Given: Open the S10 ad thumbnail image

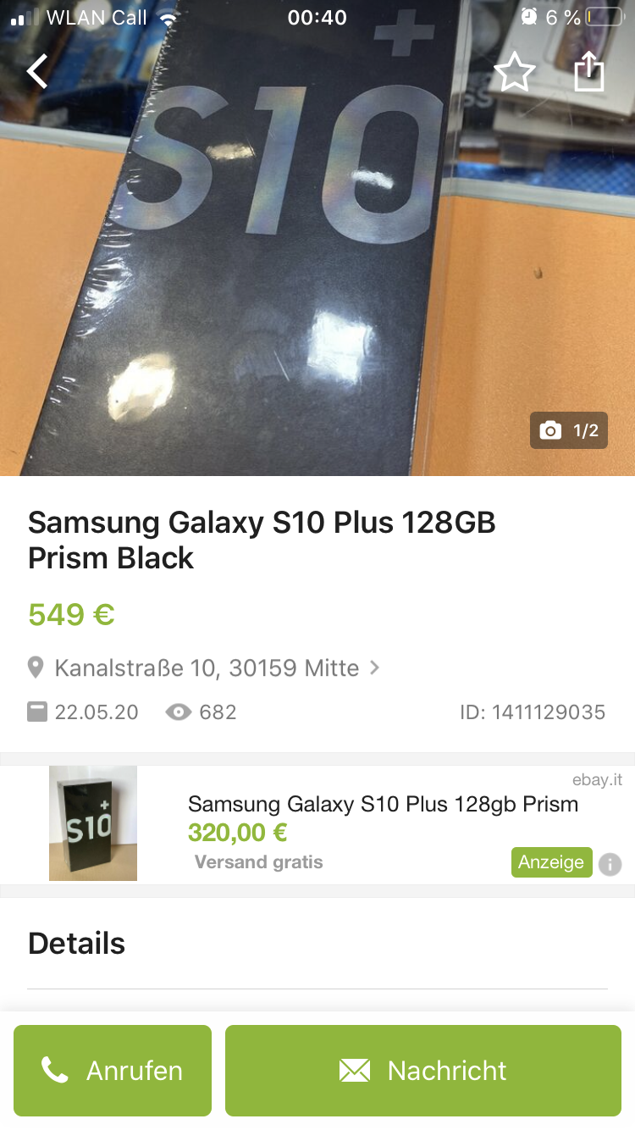Looking at the screenshot, I should coord(93,823).
